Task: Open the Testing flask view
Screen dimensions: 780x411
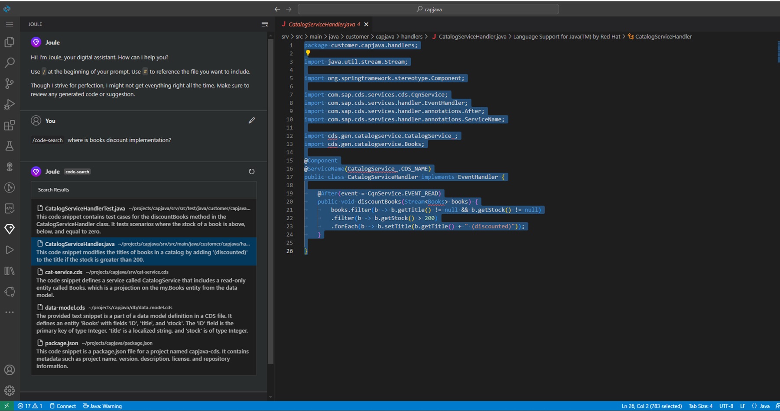Action: [x=10, y=146]
